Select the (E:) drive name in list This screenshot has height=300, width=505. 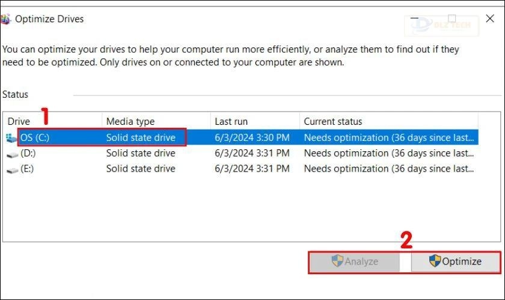coord(28,169)
